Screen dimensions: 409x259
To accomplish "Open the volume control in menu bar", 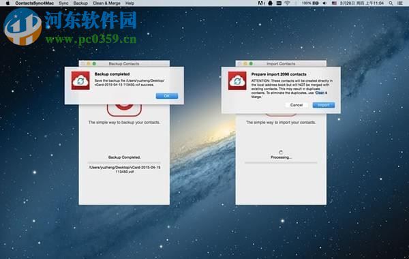I will click(x=324, y=3).
